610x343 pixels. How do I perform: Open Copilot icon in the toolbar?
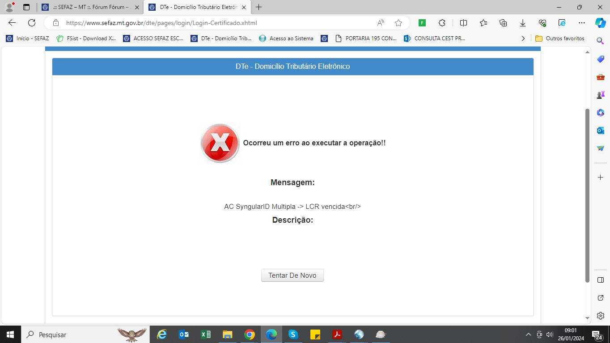pyautogui.click(x=600, y=23)
